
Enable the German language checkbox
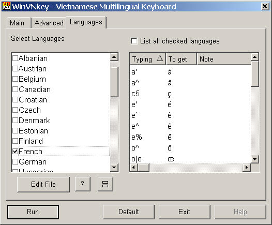click(x=16, y=162)
